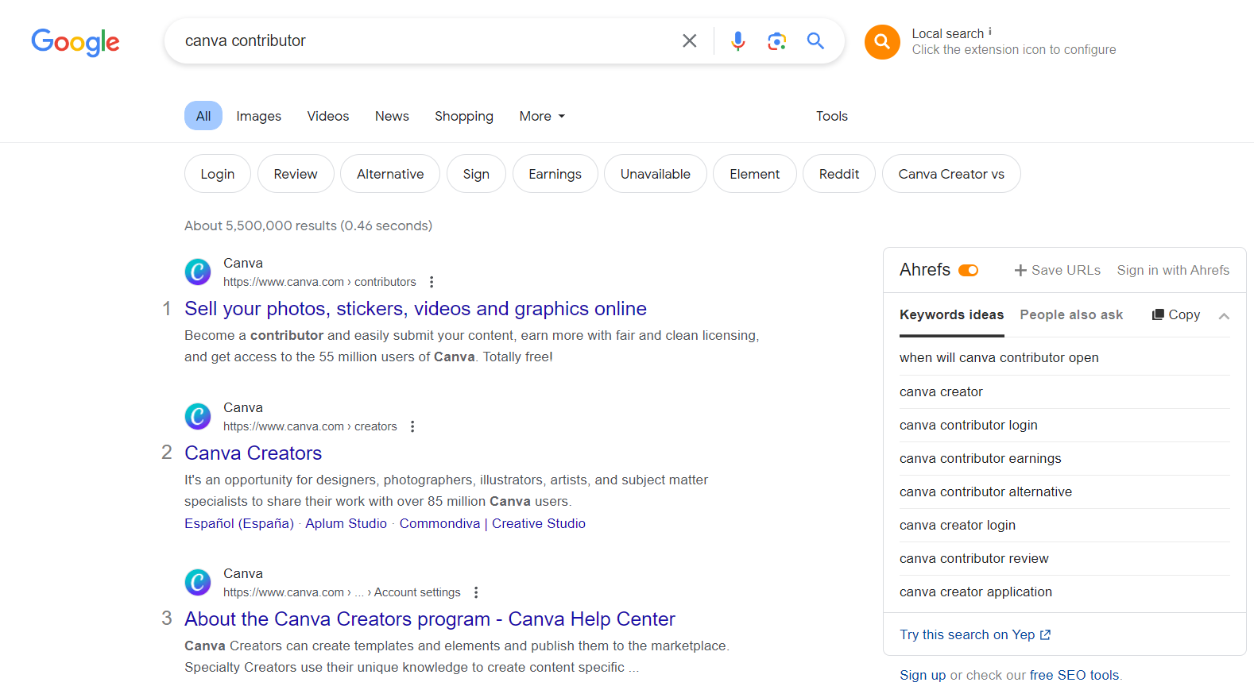Switch to Shopping results
The image size is (1254, 690).
pyautogui.click(x=464, y=116)
